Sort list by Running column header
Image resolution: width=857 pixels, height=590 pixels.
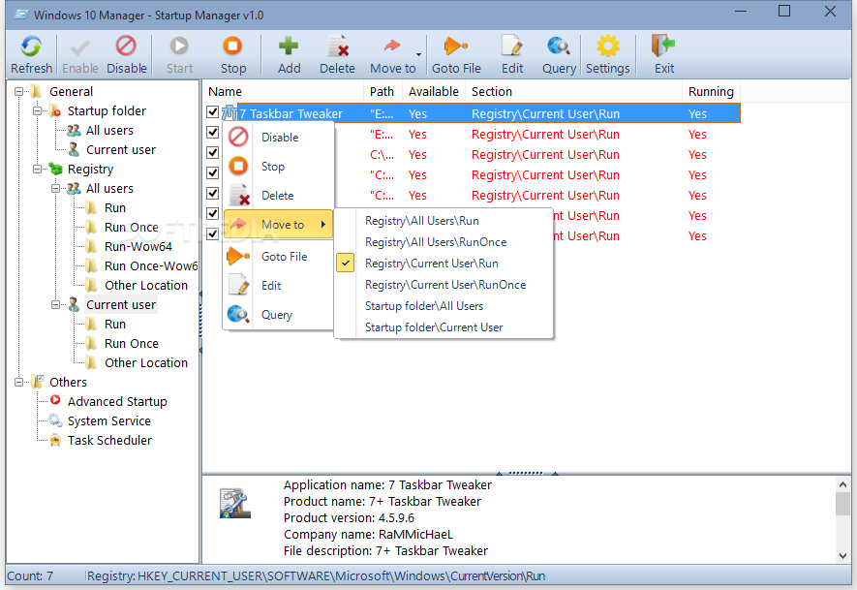pos(711,91)
